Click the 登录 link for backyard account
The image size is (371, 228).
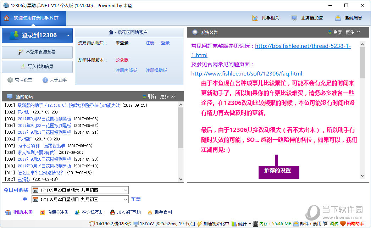point(165,43)
